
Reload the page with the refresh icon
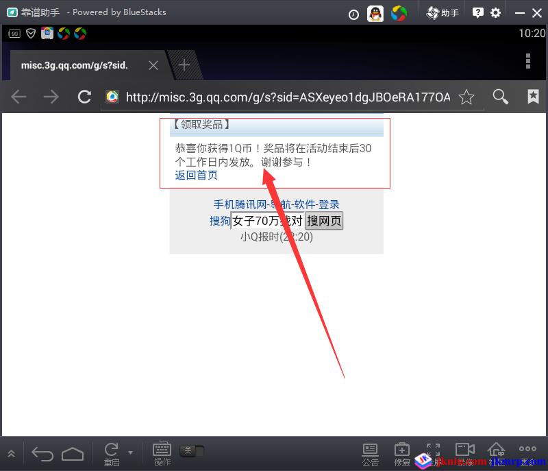[84, 97]
